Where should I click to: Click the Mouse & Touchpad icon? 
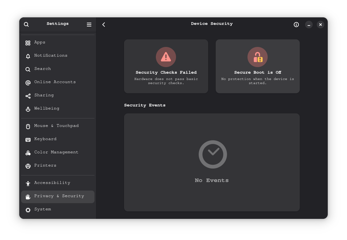[28, 126]
